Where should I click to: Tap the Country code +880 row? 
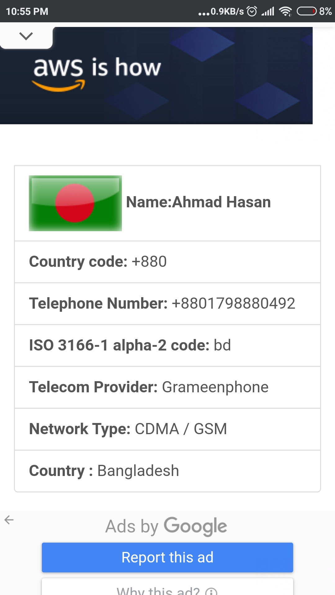click(x=167, y=262)
